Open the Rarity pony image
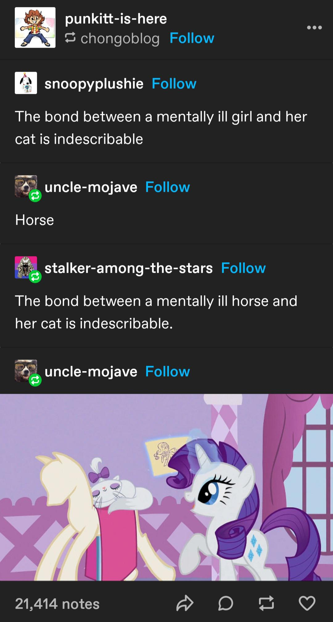Screen dimensions: 333x622 tap(166, 487)
